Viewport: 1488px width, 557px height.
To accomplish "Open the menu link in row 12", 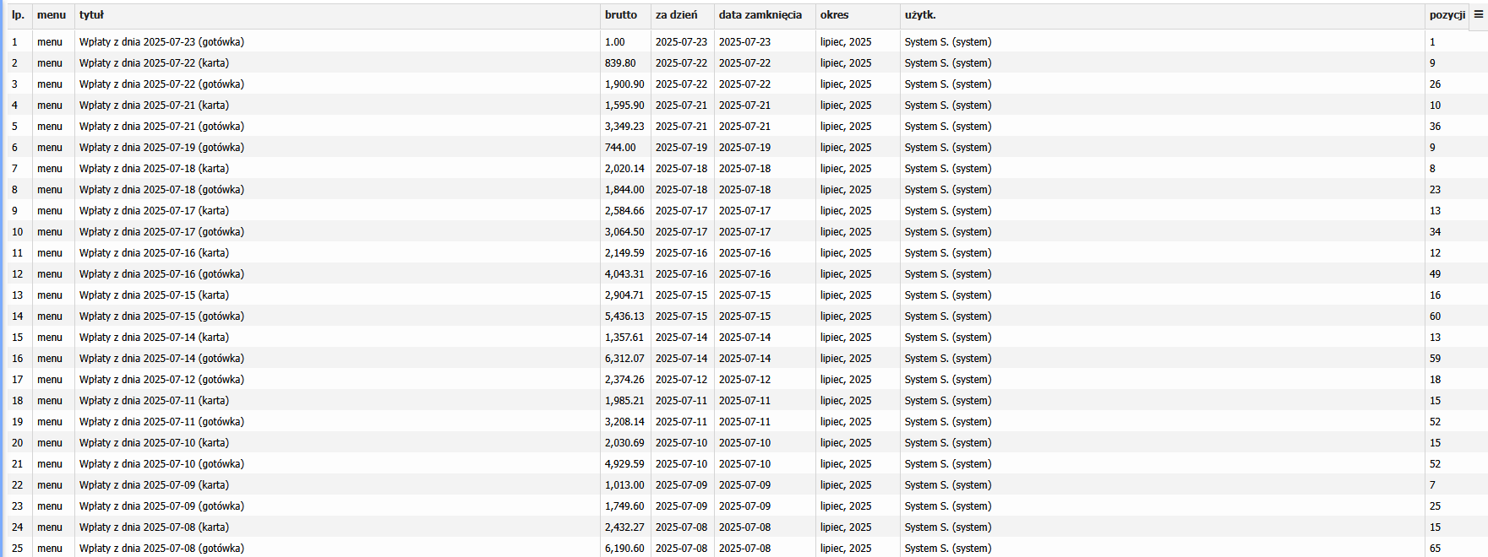I will click(x=50, y=274).
